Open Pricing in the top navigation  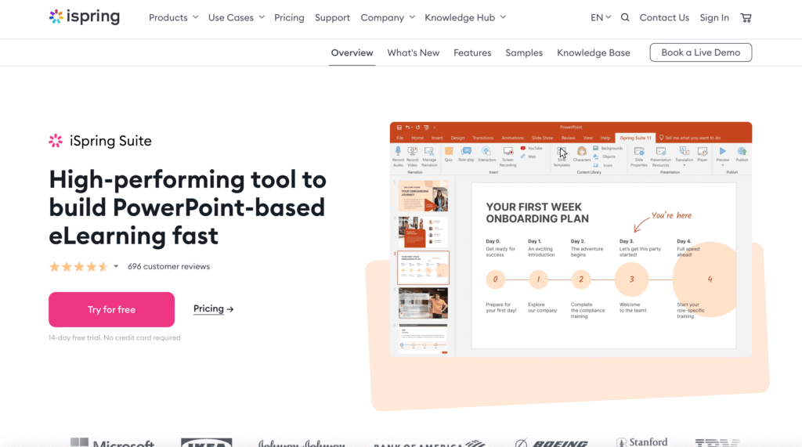(289, 17)
